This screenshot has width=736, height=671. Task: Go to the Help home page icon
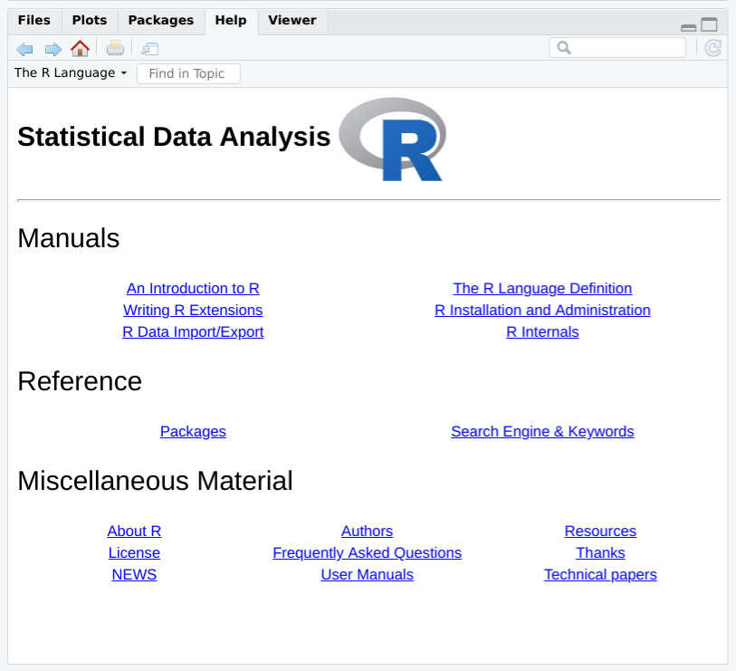click(80, 49)
